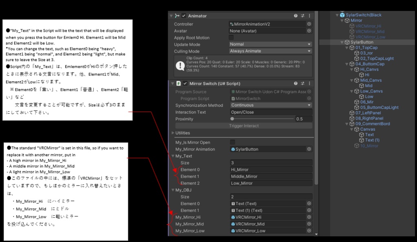Click the Mirror object cube icon
This screenshot has height=242, width=417.
coord(347,20)
